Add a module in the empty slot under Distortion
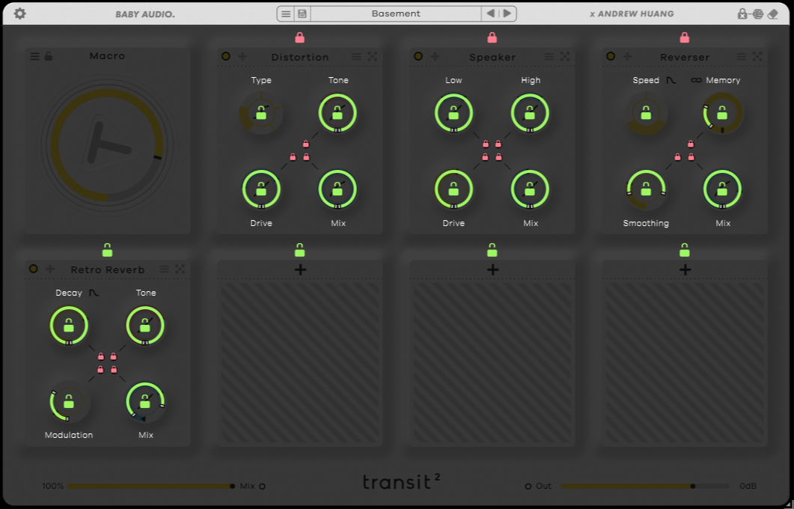The image size is (794, 509). (x=300, y=270)
